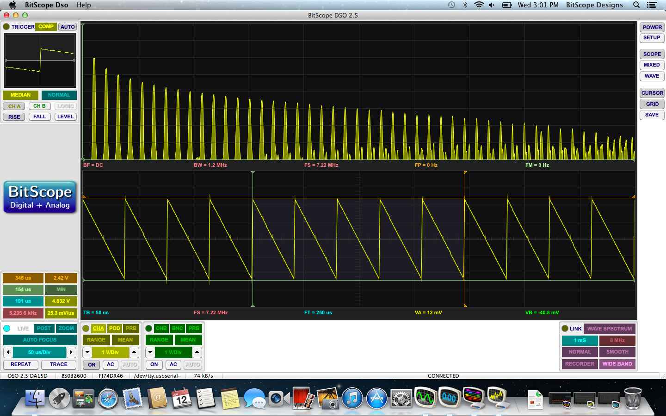
Task: Click the green time cursor top marker
Action: 253,172
